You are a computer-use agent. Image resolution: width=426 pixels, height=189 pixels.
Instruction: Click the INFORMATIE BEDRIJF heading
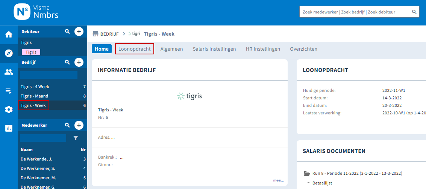coord(127,70)
